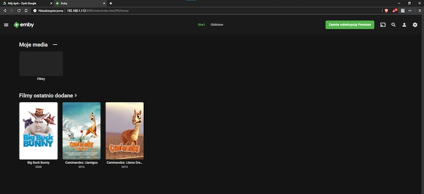The width and height of the screenshot is (424, 194).
Task: Click the year '2008' under Big Buck Bunny
Action: (38, 167)
